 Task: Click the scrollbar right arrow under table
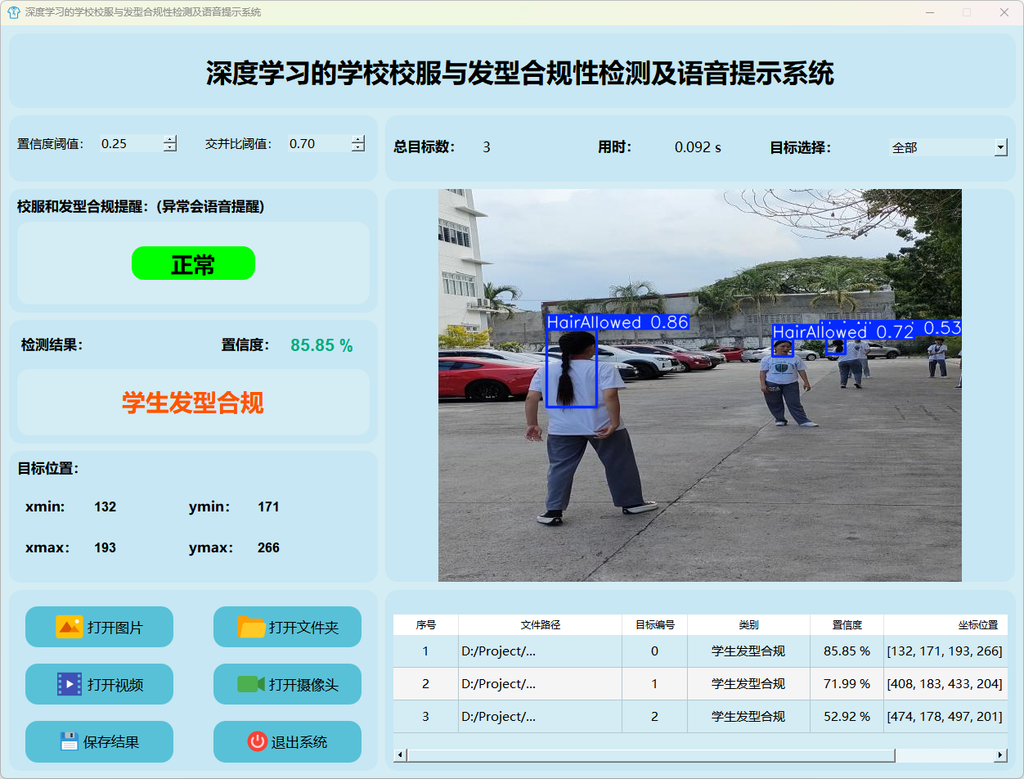tap(1000, 754)
